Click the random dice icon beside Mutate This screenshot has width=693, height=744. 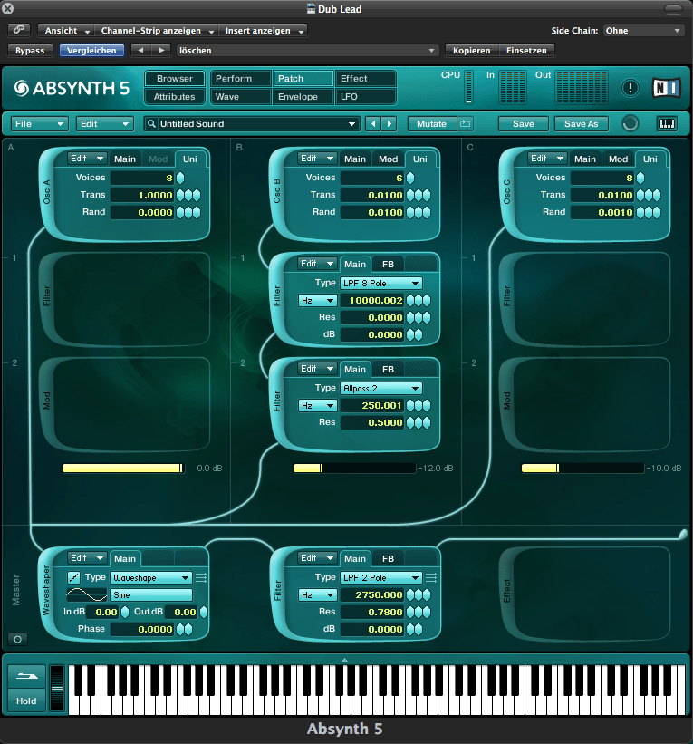(466, 123)
